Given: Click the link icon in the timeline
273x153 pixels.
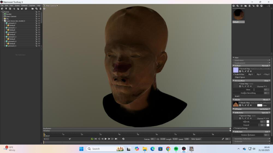Looking at the screenshot, I should pos(223,139).
